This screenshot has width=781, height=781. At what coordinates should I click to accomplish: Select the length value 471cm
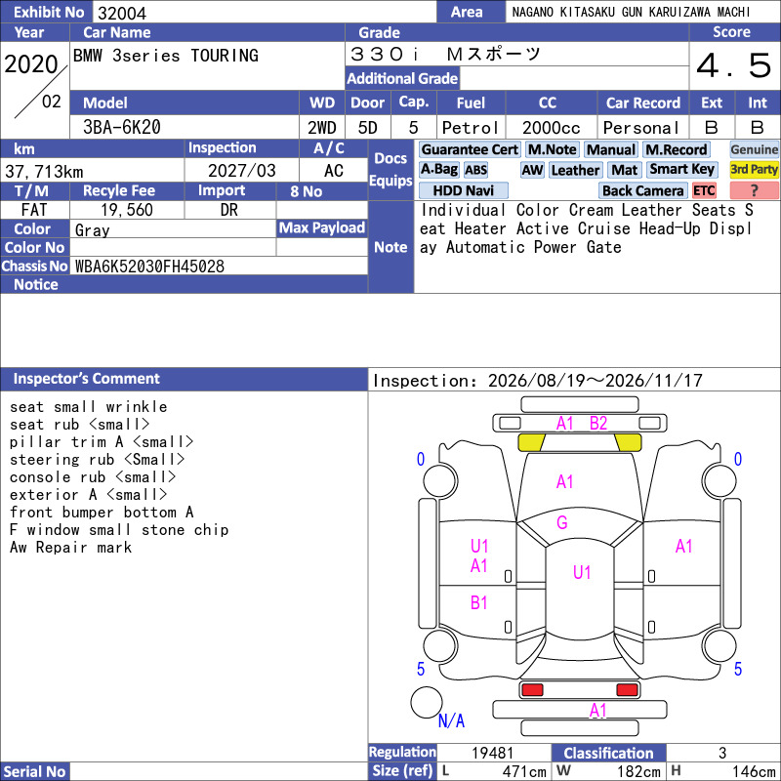[x=524, y=771]
